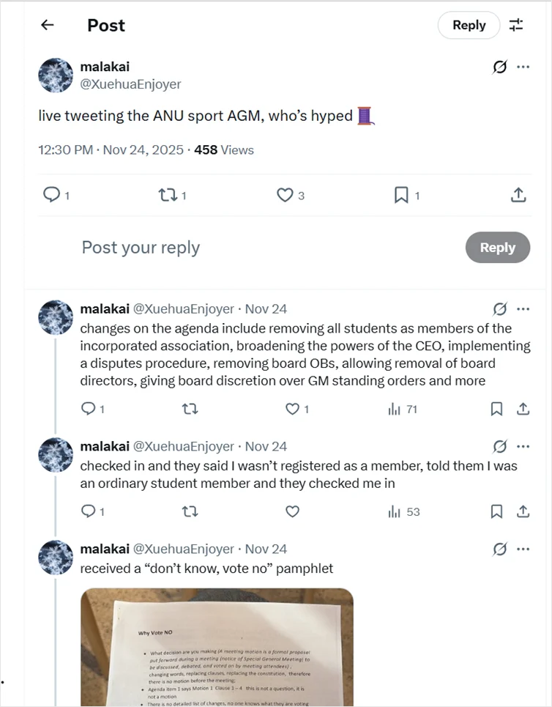The image size is (552, 707).
Task: Share the post using the upload icon
Action: click(x=518, y=195)
